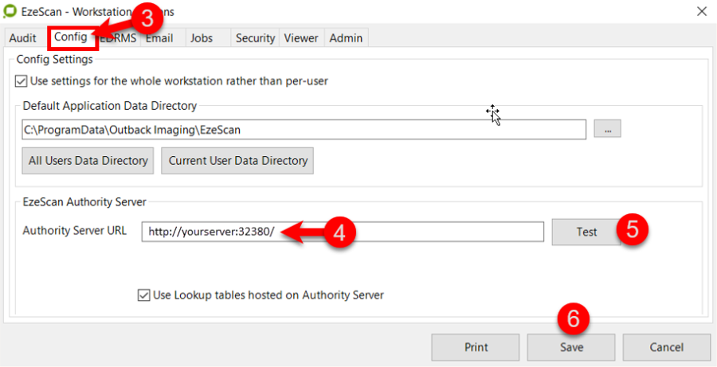Cancel the workstation options dialog

(x=666, y=347)
